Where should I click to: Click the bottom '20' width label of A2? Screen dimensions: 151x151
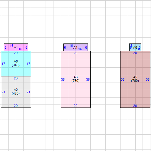16,106
